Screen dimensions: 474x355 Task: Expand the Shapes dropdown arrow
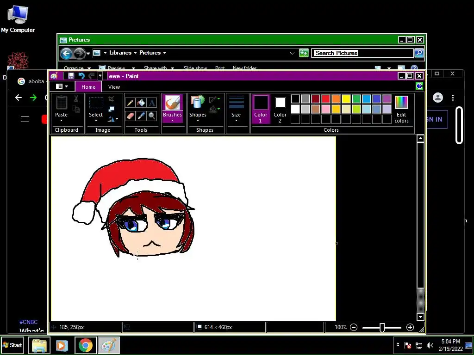198,121
